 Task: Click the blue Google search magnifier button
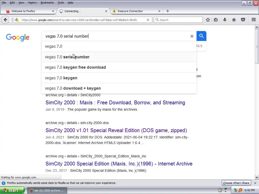tap(201, 36)
